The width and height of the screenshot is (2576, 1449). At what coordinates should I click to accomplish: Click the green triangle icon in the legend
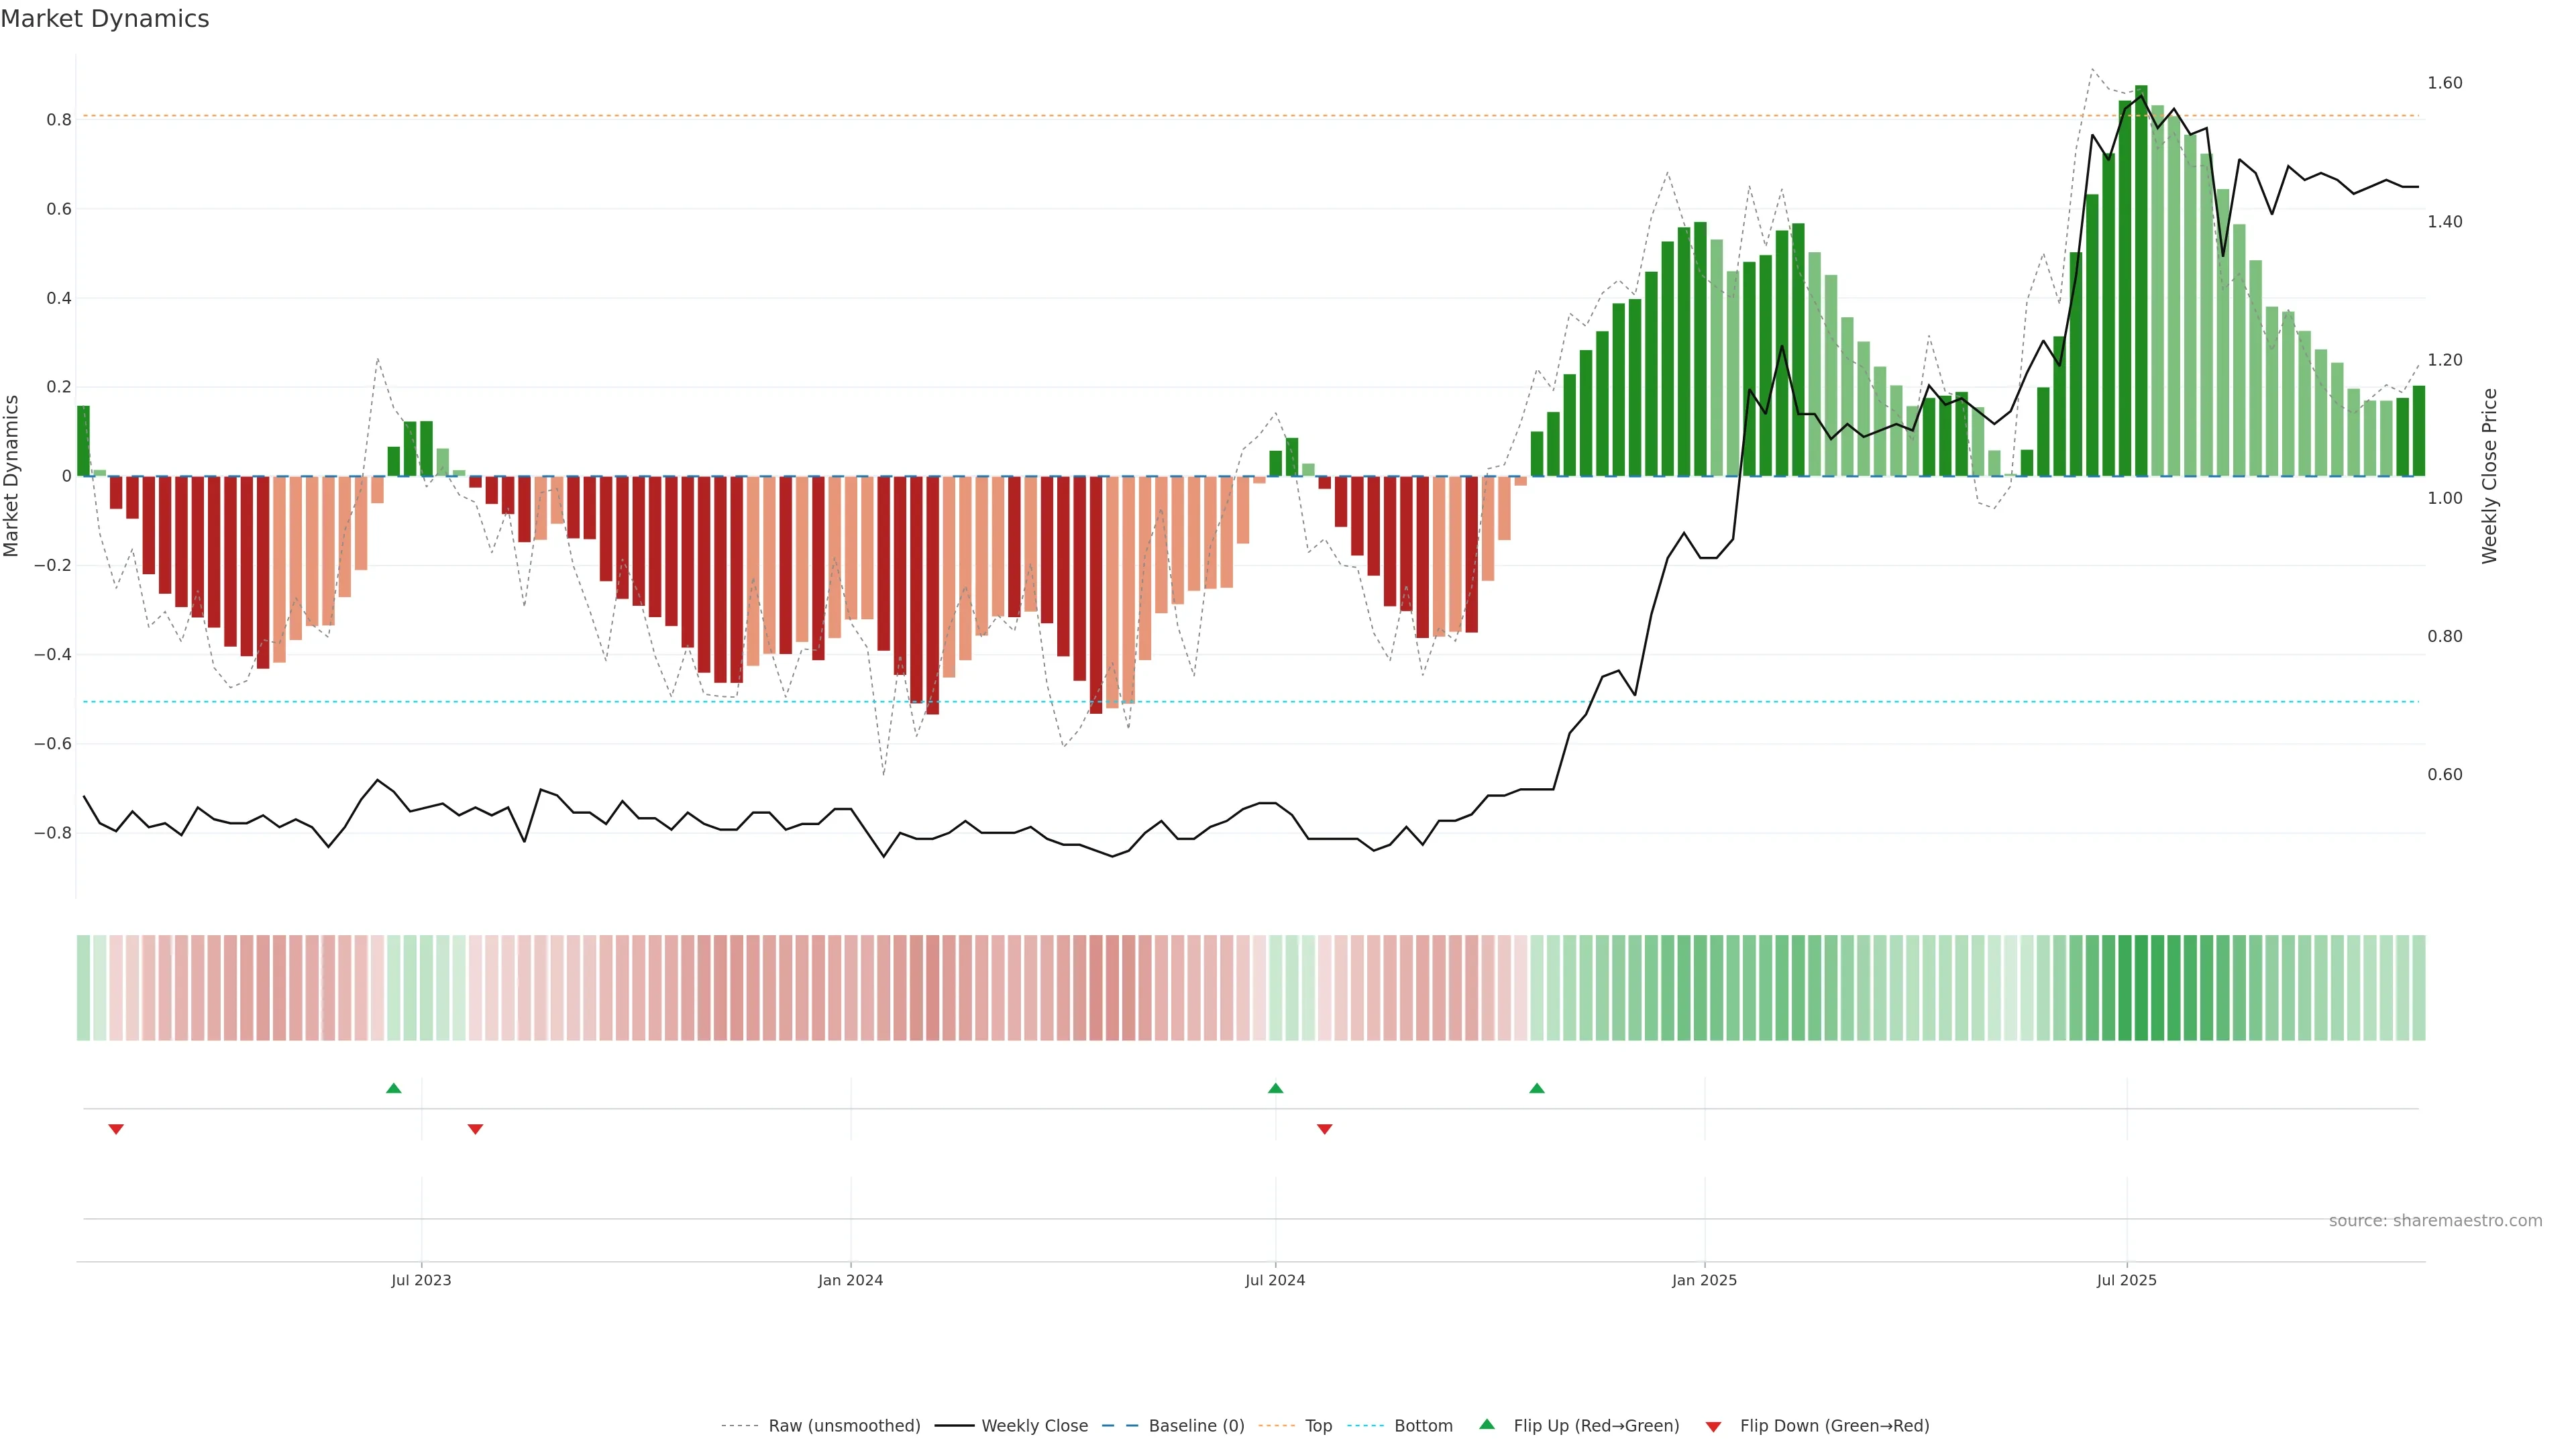pos(1487,1424)
